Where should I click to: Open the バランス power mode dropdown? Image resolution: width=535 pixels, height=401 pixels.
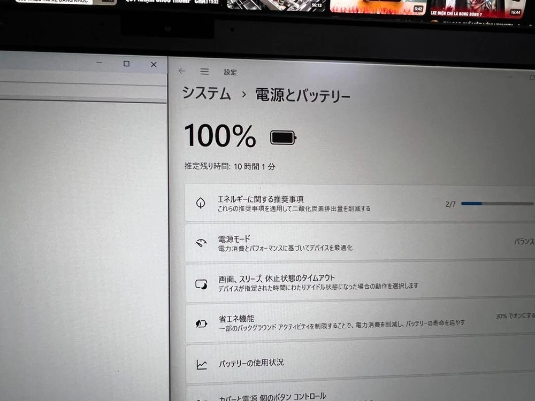(523, 242)
